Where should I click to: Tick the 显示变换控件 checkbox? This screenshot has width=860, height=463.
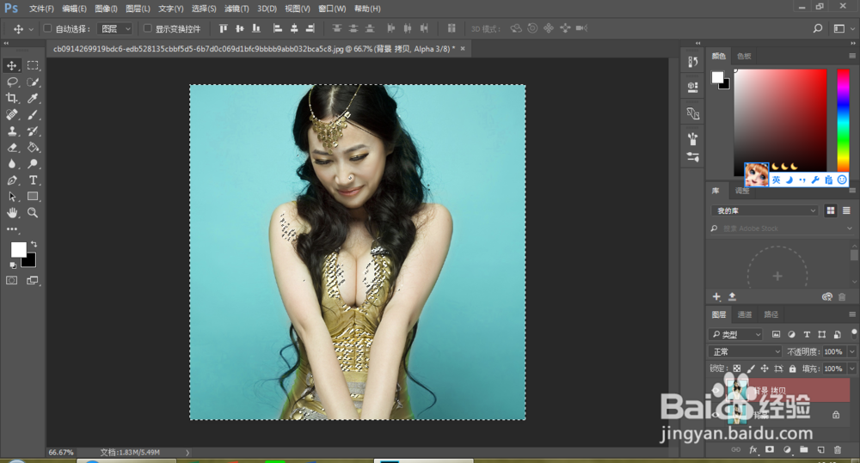147,28
